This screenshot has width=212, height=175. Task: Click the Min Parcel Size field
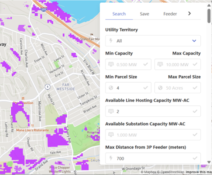[128, 87]
